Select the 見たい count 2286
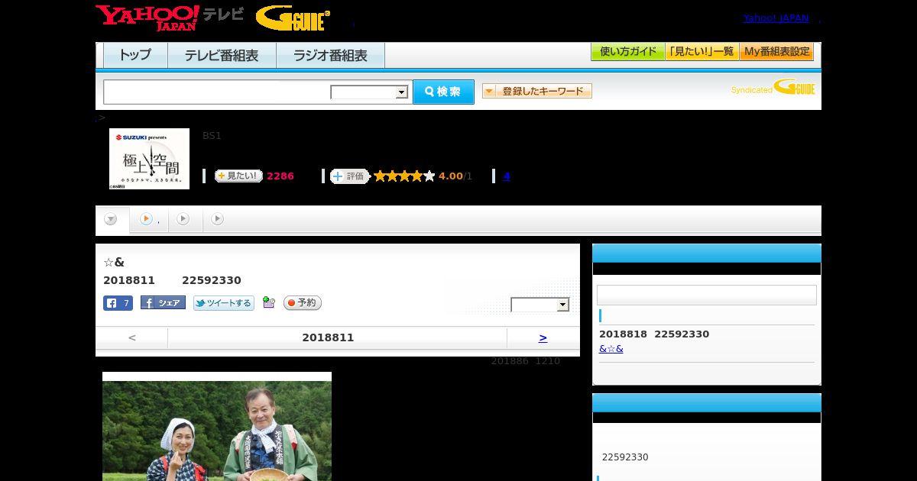 (280, 176)
